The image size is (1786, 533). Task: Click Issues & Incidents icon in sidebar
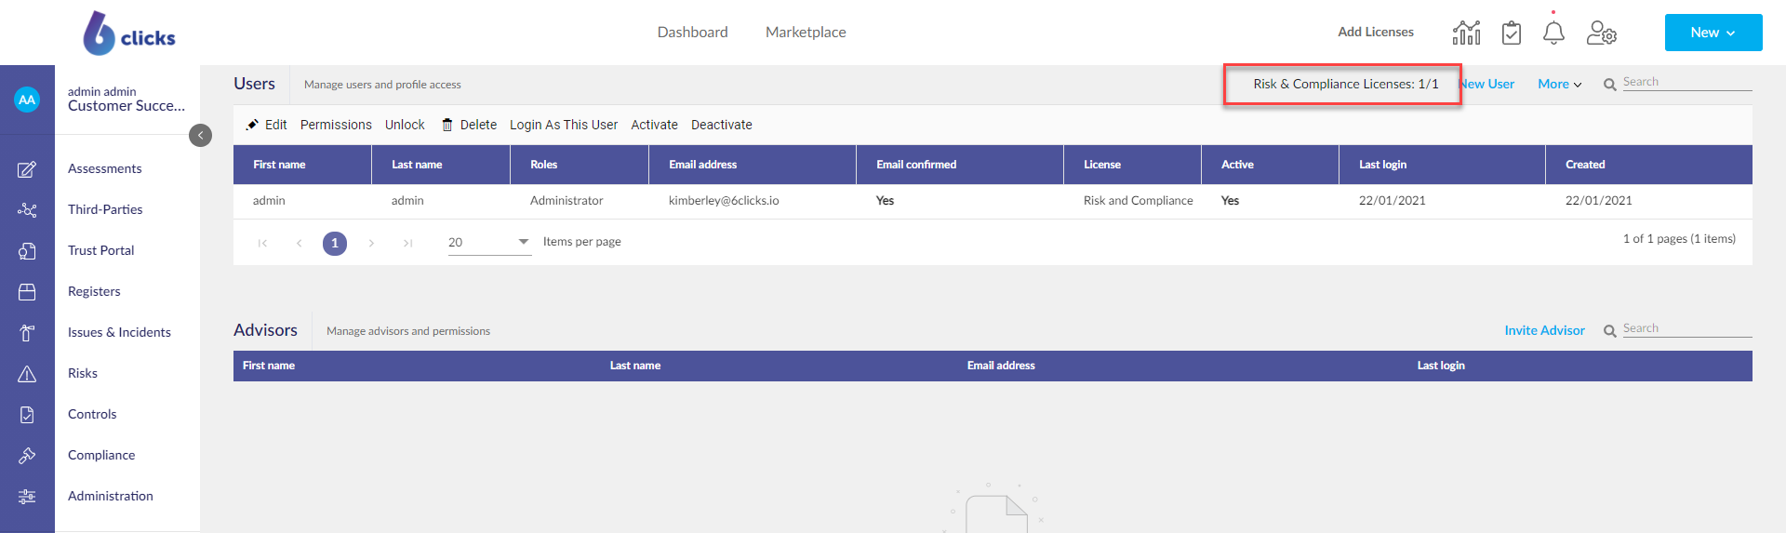[x=27, y=333]
